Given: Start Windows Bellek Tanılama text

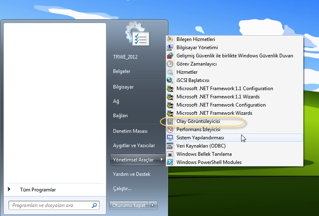Looking at the screenshot, I should (204, 154).
